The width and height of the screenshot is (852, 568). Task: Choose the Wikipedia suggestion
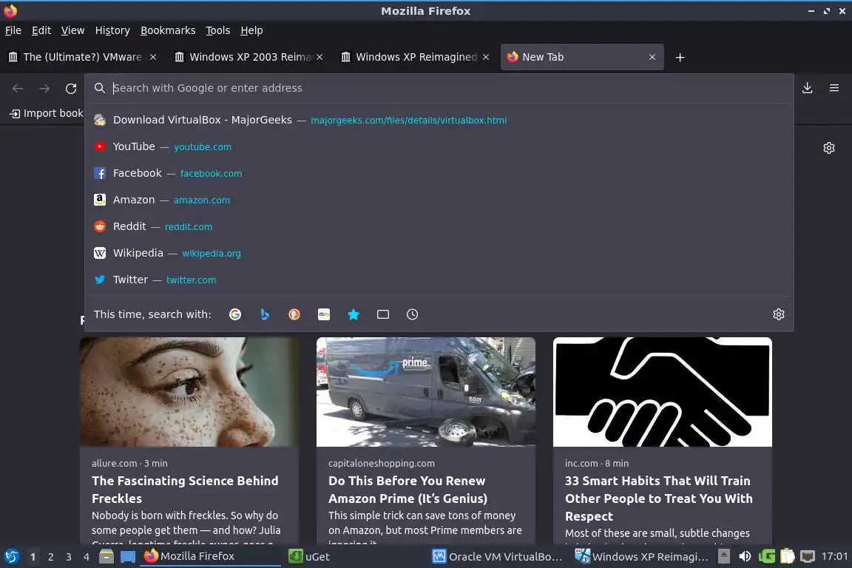click(439, 253)
